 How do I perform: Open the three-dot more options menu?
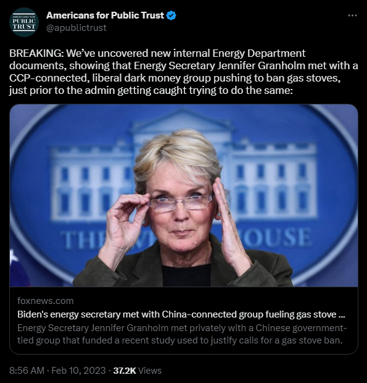tap(352, 15)
